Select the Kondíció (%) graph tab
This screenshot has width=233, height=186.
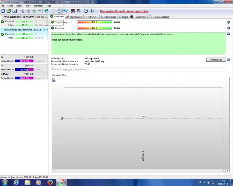[59, 75]
